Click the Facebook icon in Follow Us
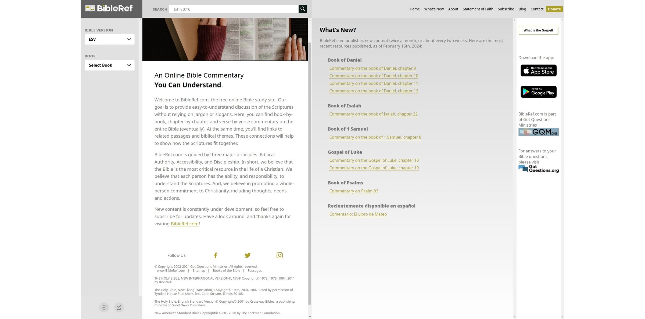Screen dimensions: 645x319 (x=215, y=255)
